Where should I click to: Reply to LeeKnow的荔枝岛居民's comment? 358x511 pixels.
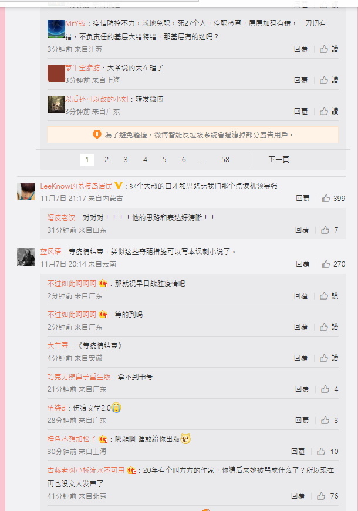click(x=303, y=198)
